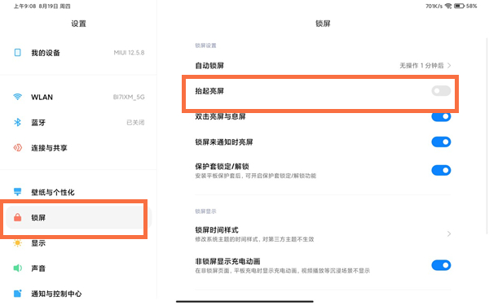Click the red 锁屏 lock icon
The image size is (489, 305).
[17, 217]
